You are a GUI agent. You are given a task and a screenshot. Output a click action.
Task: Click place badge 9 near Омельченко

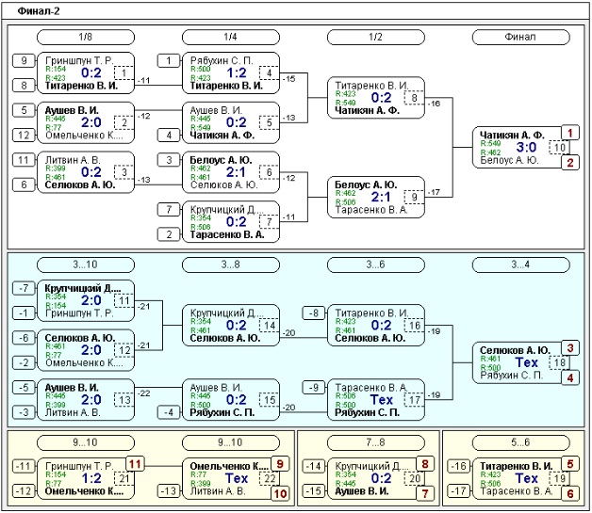pos(280,464)
